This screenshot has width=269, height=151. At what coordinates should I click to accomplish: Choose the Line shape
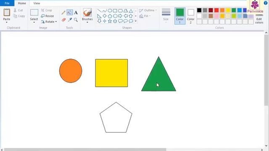click(99, 11)
